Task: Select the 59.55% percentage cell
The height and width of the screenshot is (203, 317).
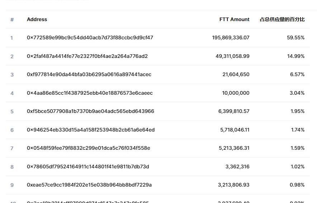Action: coord(295,38)
